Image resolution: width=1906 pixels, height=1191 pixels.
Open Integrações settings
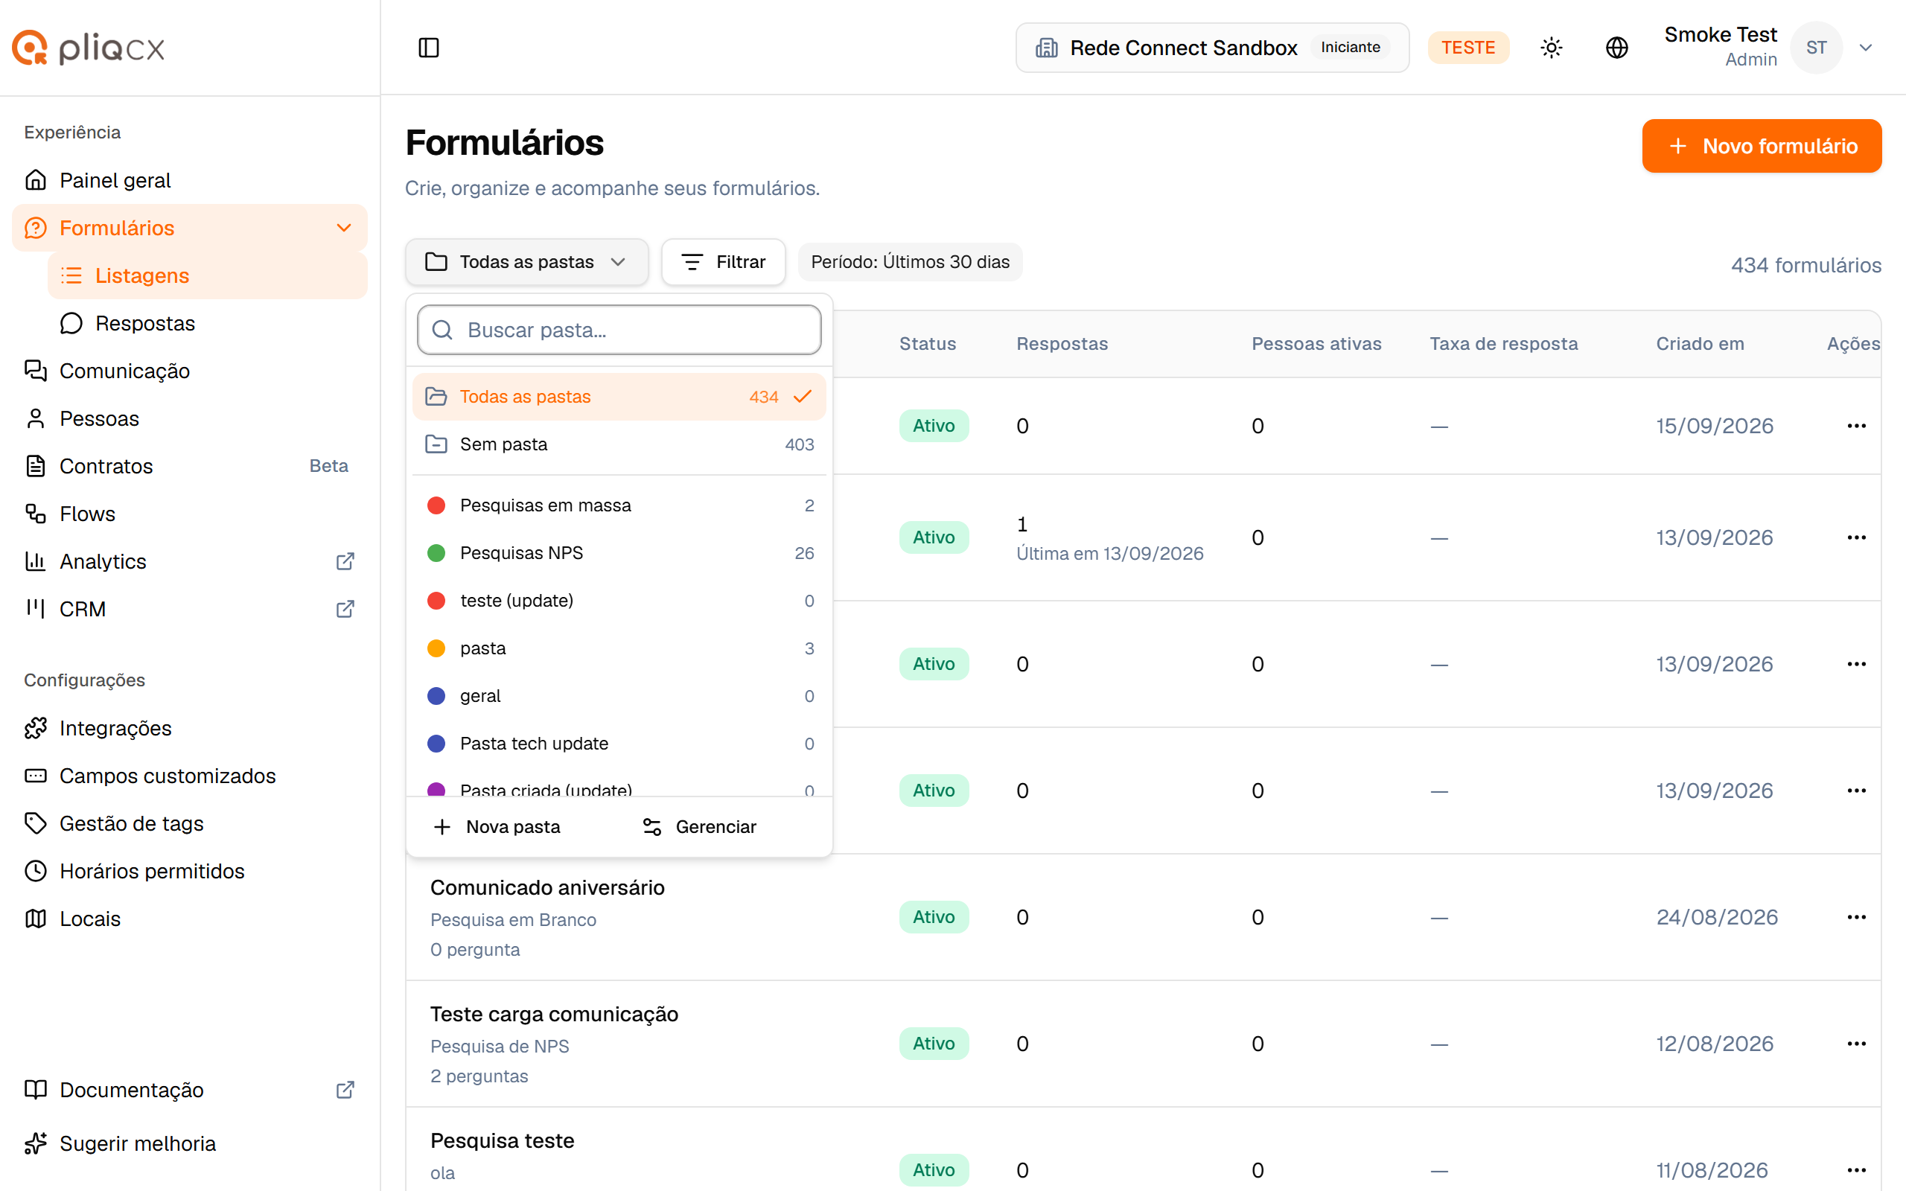pyautogui.click(x=190, y=728)
